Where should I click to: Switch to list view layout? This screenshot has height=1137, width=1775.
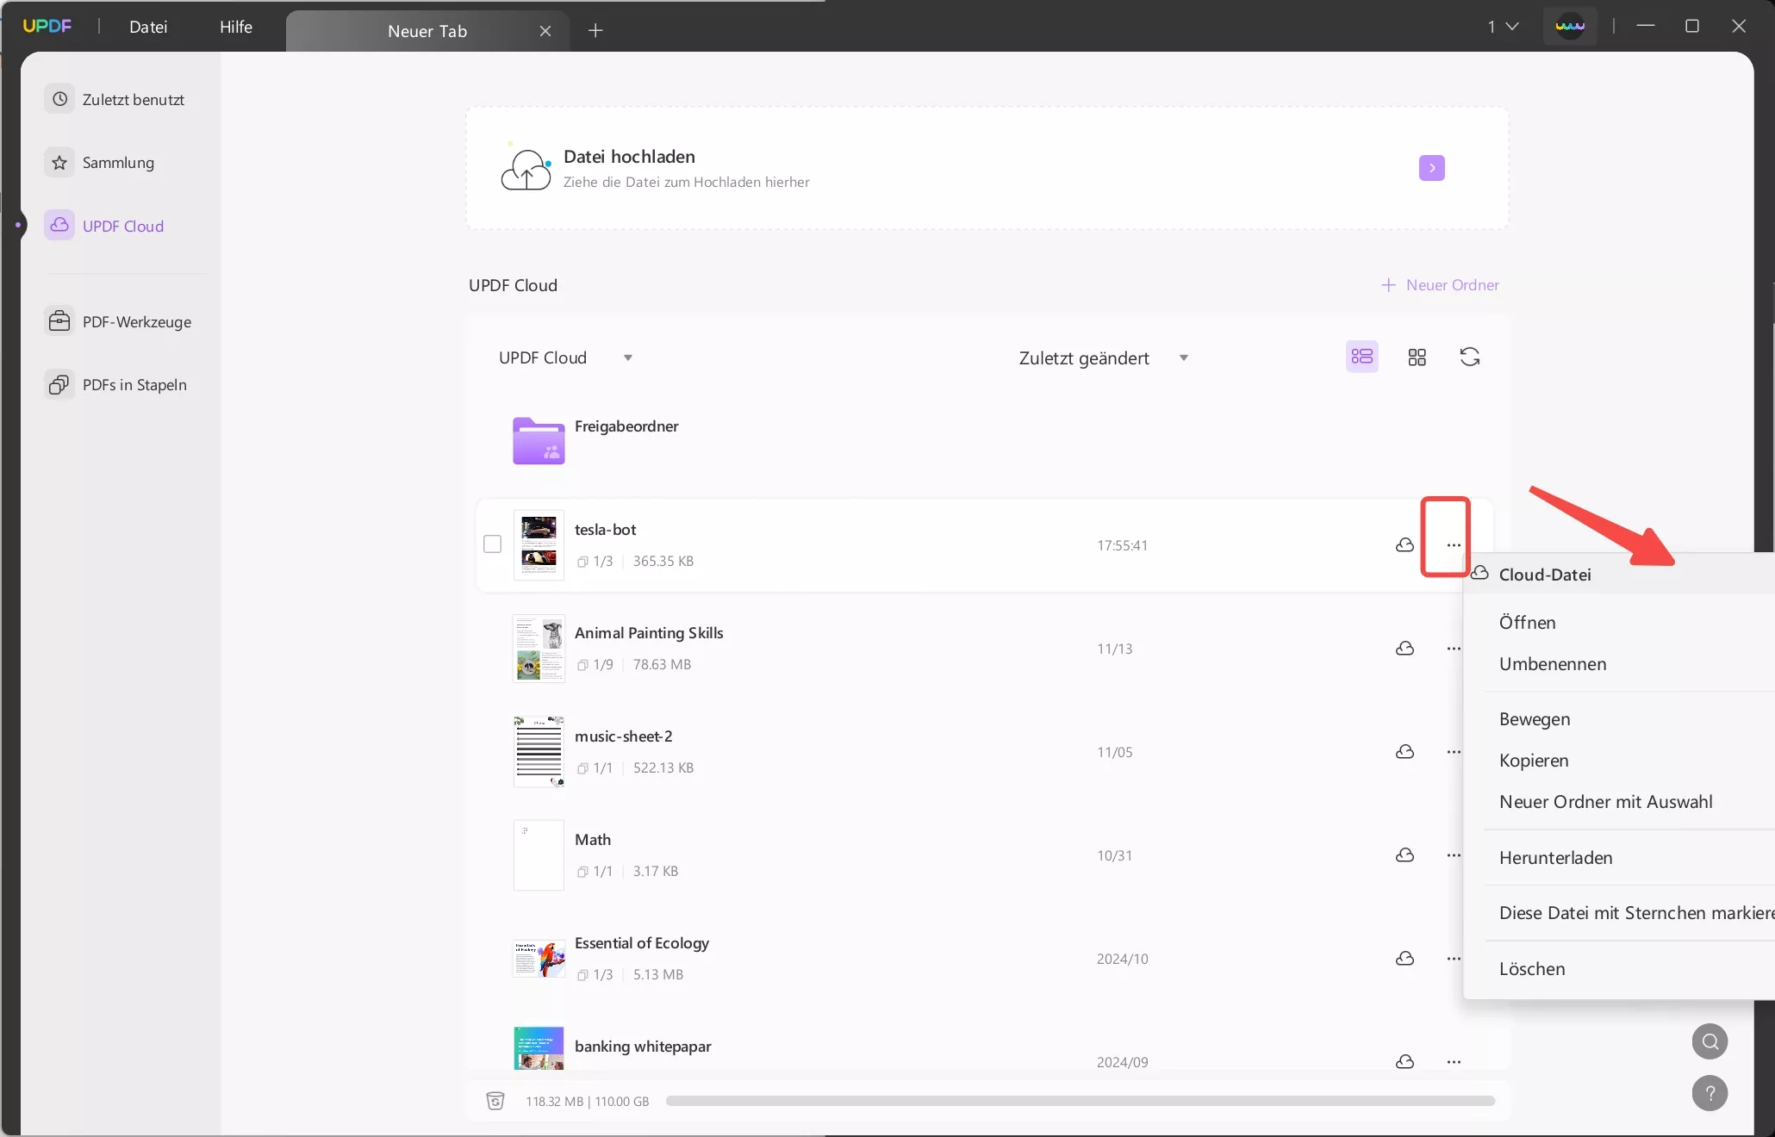click(1362, 357)
